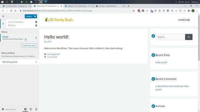Click the Chrome taskbar icon

pyautogui.click(x=41, y=2)
